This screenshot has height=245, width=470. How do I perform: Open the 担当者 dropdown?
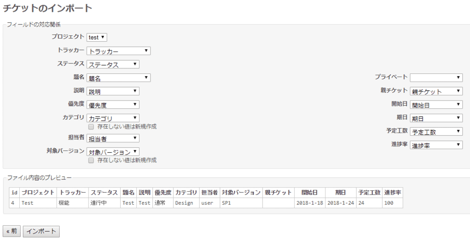pyautogui.click(x=113, y=138)
